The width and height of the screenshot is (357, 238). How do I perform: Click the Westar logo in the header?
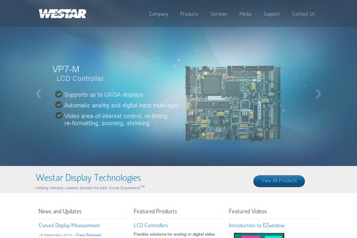(62, 14)
